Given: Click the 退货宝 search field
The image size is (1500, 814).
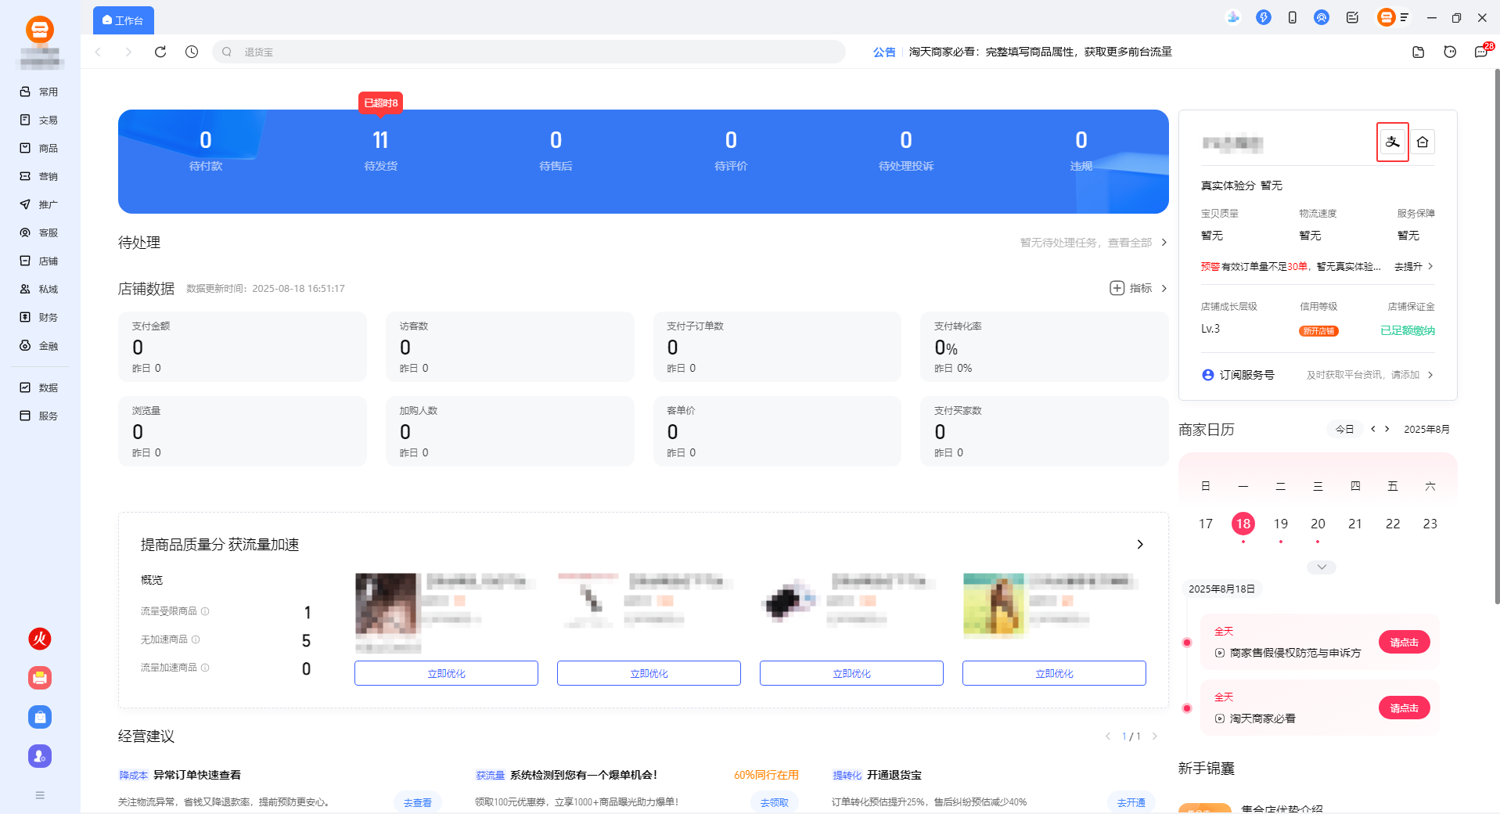Looking at the screenshot, I should click(529, 52).
